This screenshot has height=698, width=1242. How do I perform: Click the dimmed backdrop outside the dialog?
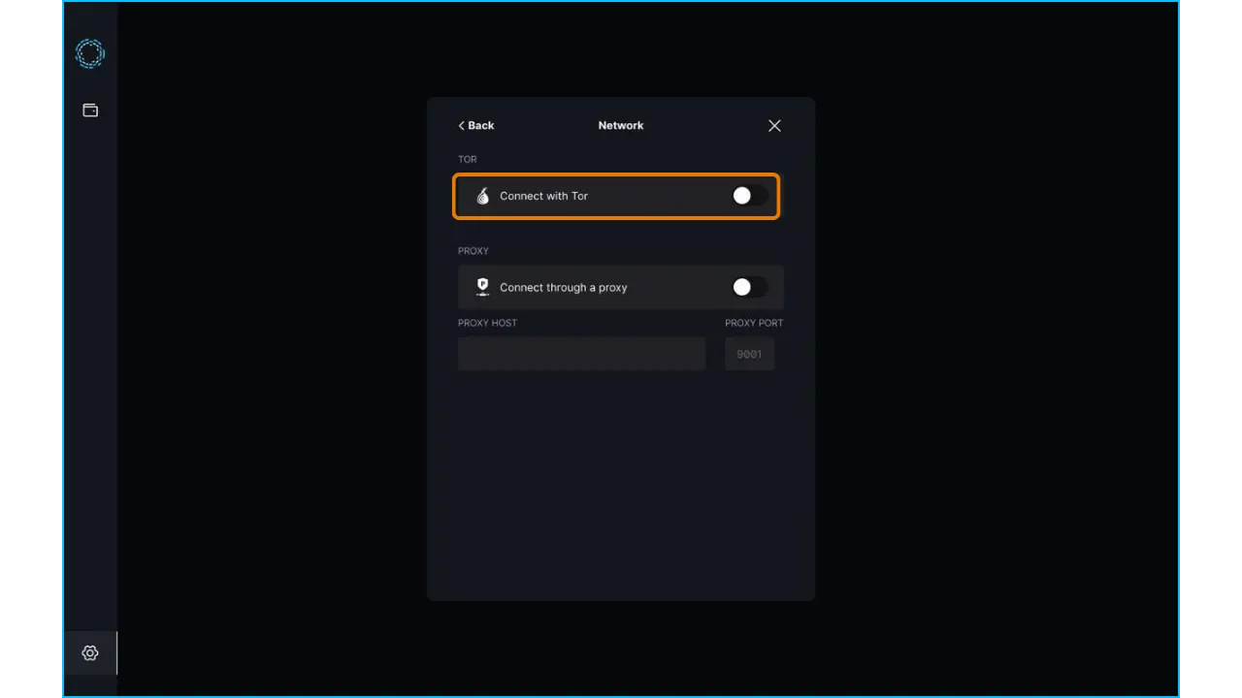970,388
